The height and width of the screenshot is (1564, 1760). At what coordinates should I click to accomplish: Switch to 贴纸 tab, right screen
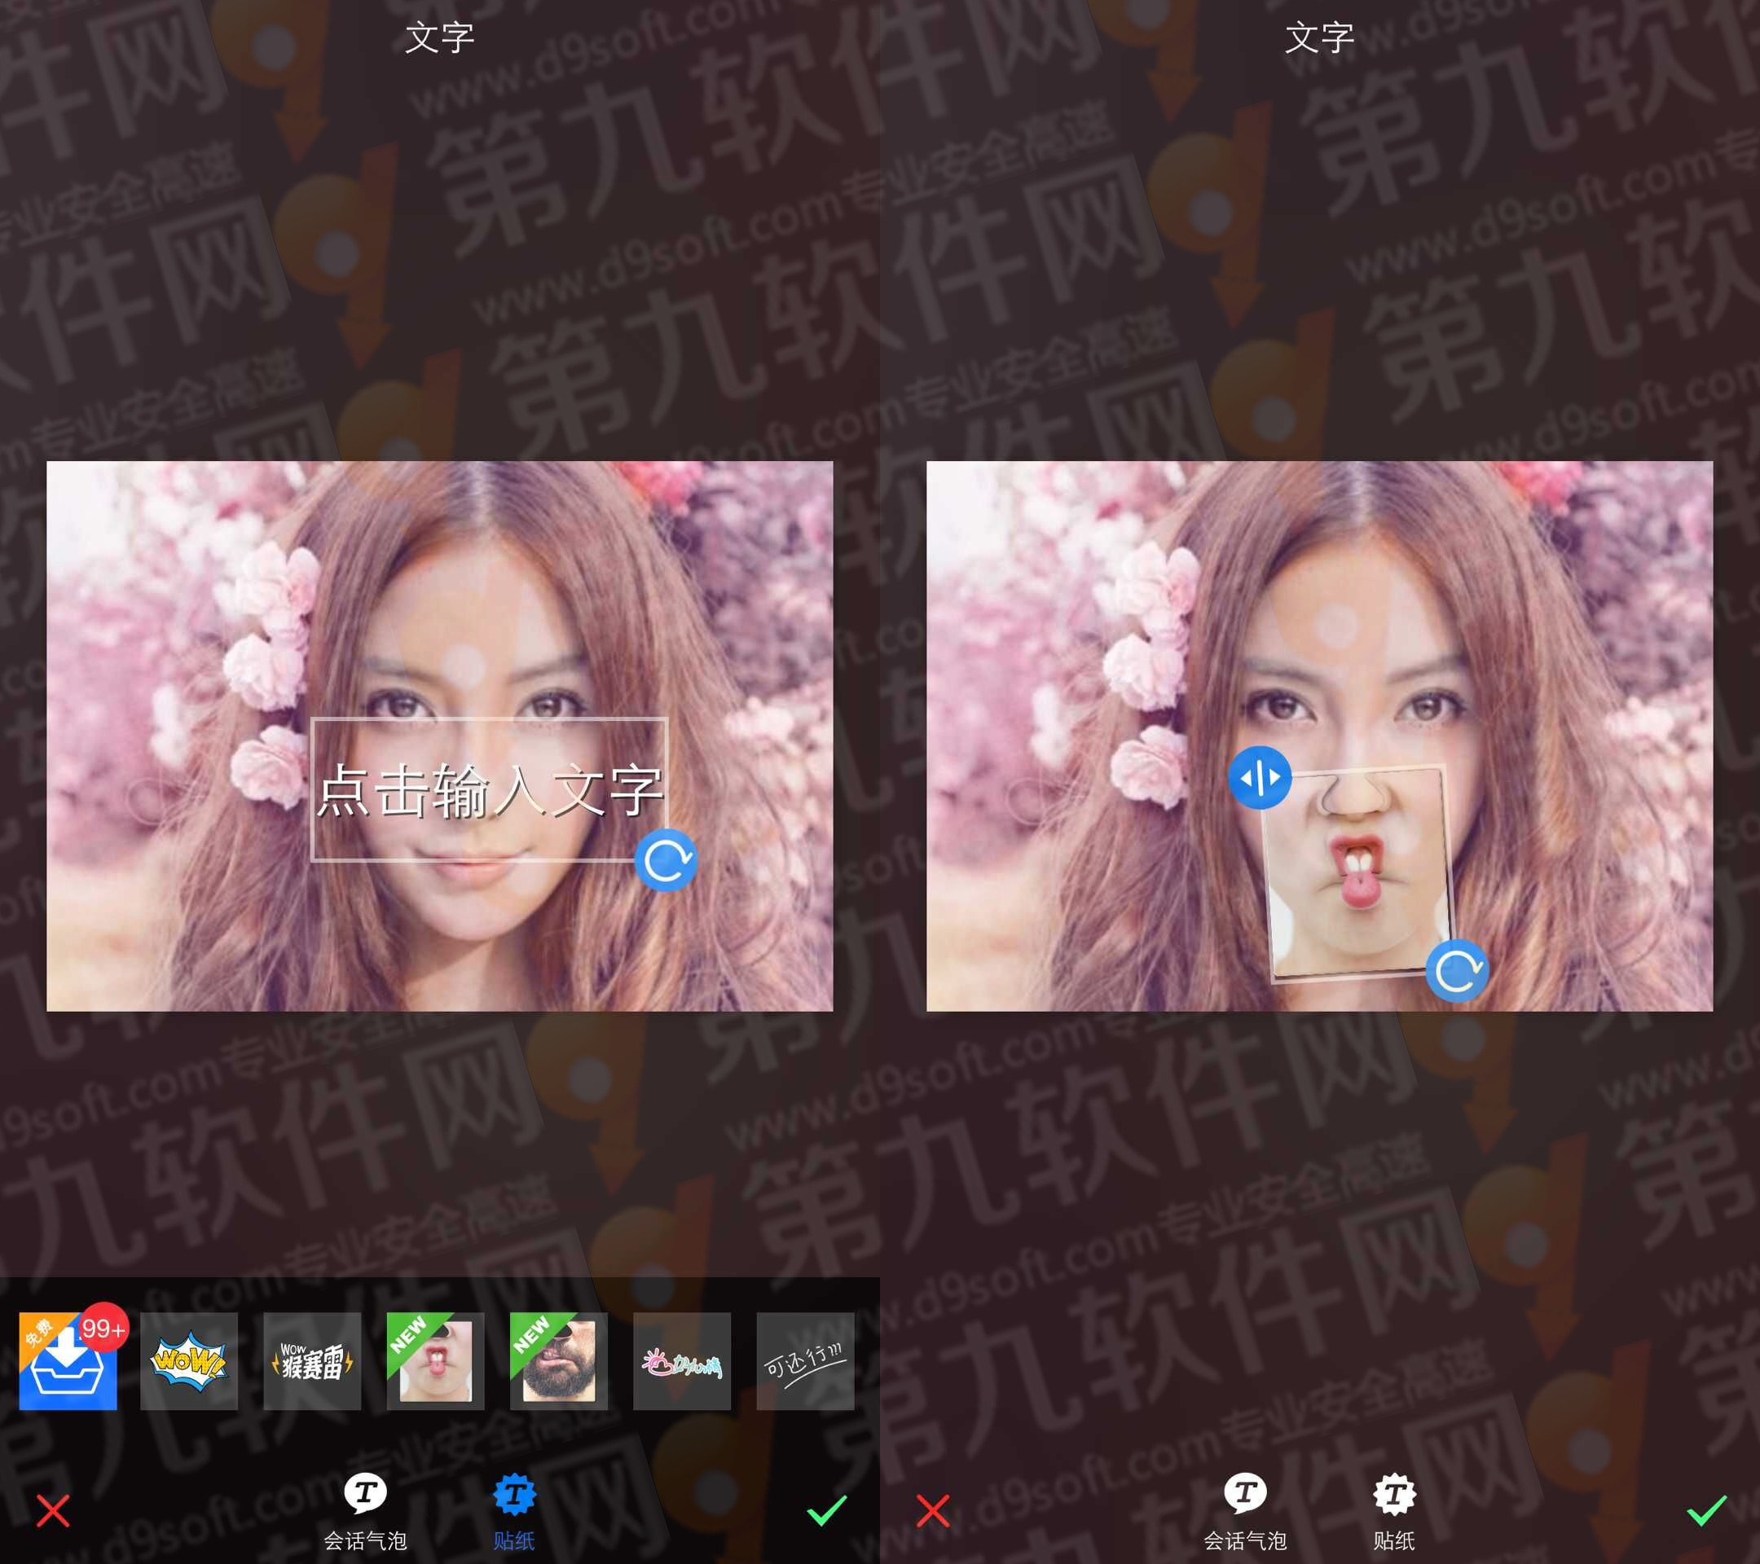(x=1394, y=1512)
